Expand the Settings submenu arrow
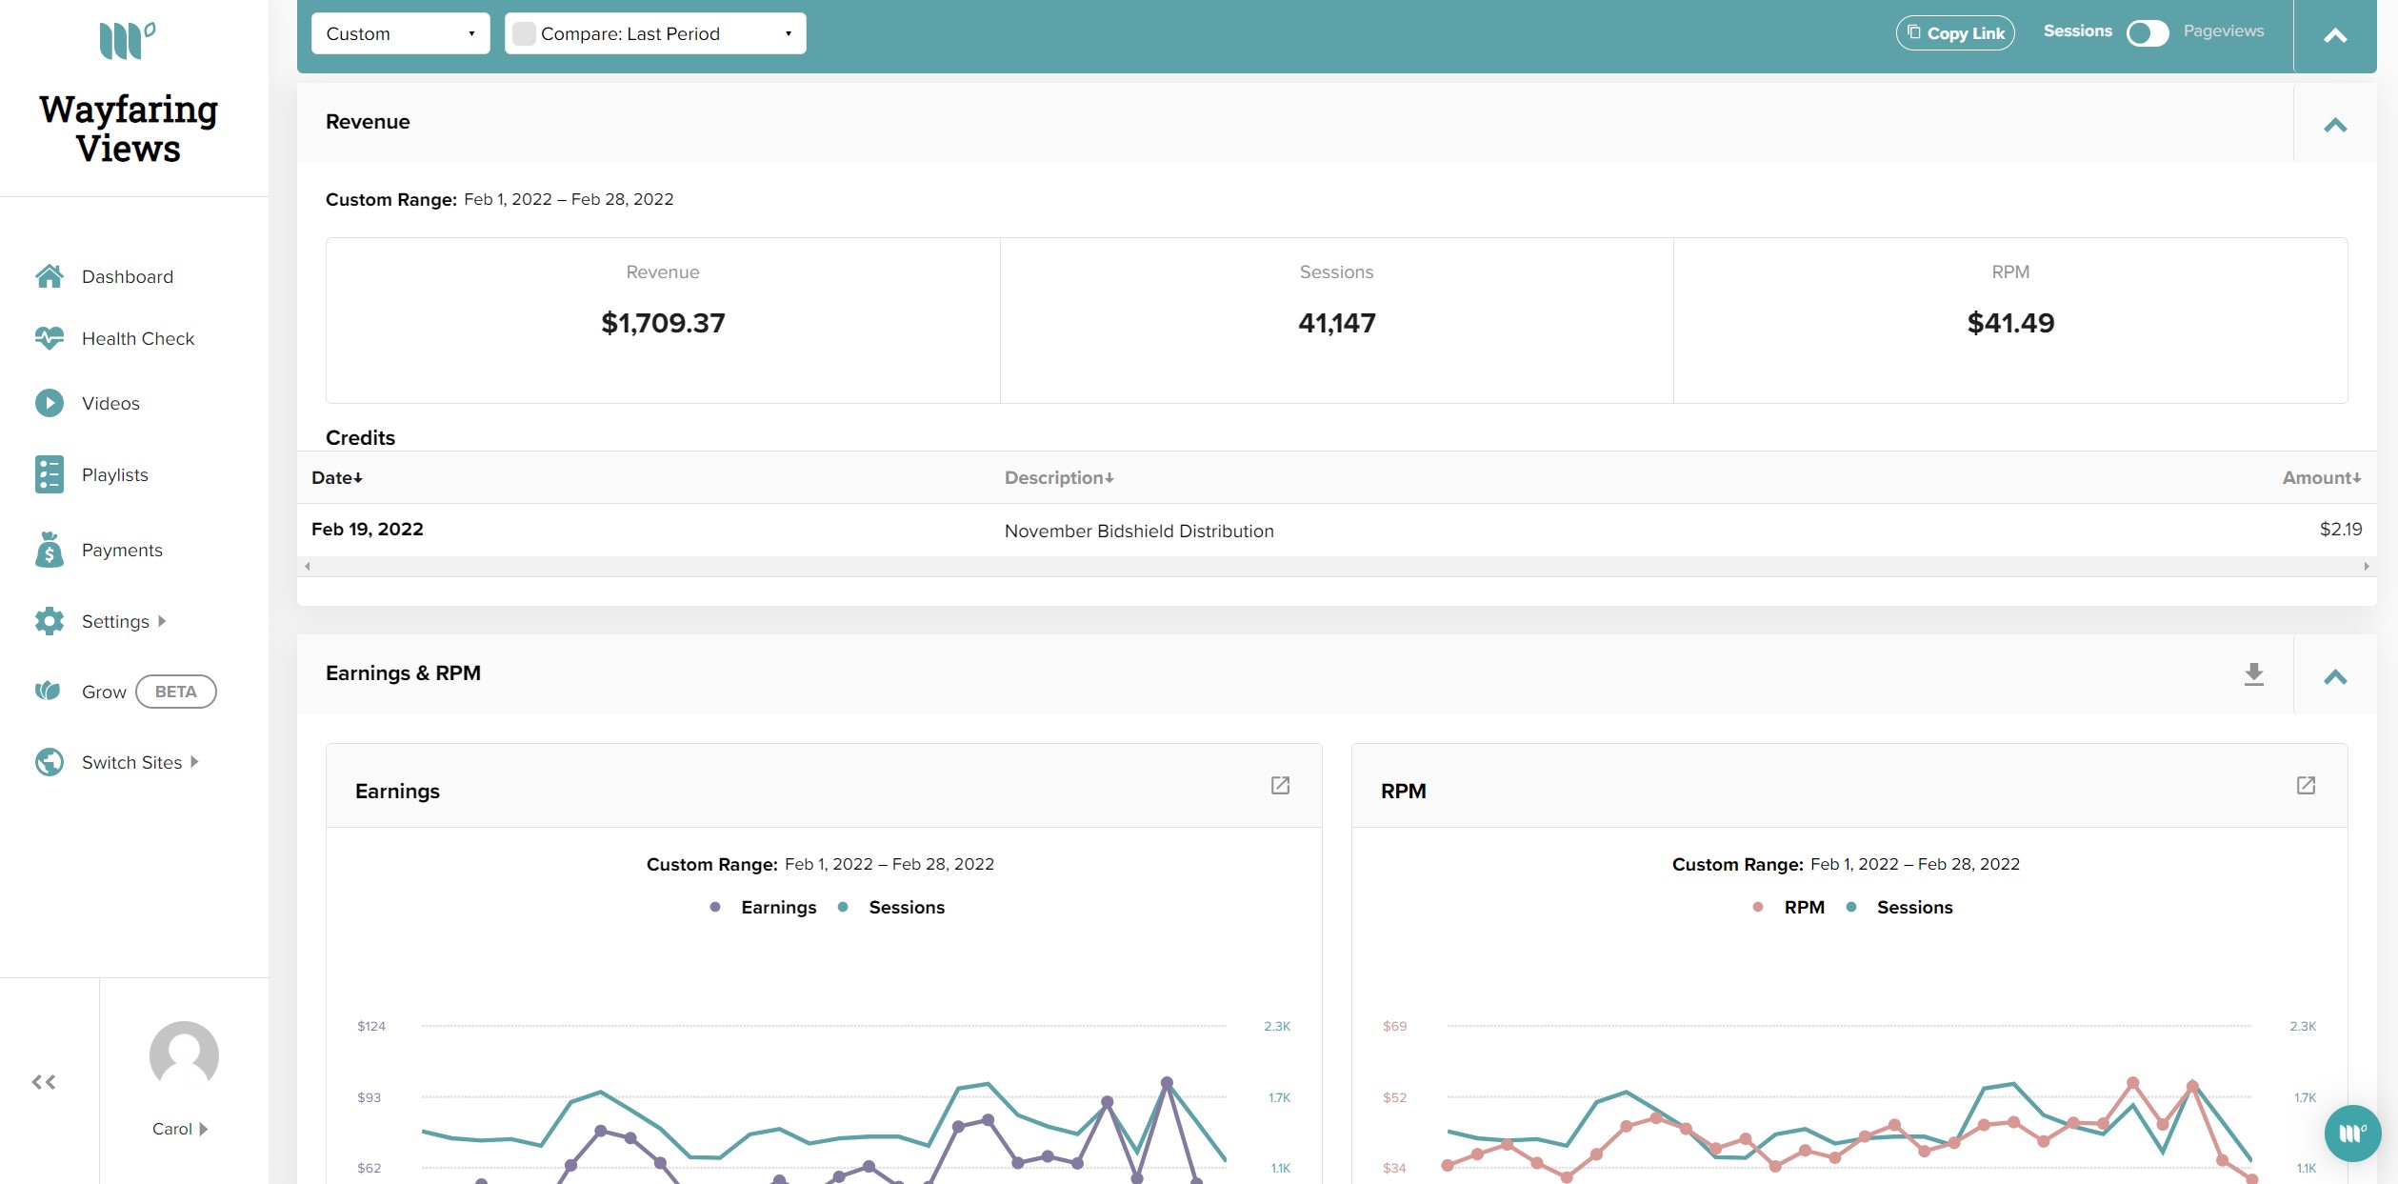 (162, 621)
